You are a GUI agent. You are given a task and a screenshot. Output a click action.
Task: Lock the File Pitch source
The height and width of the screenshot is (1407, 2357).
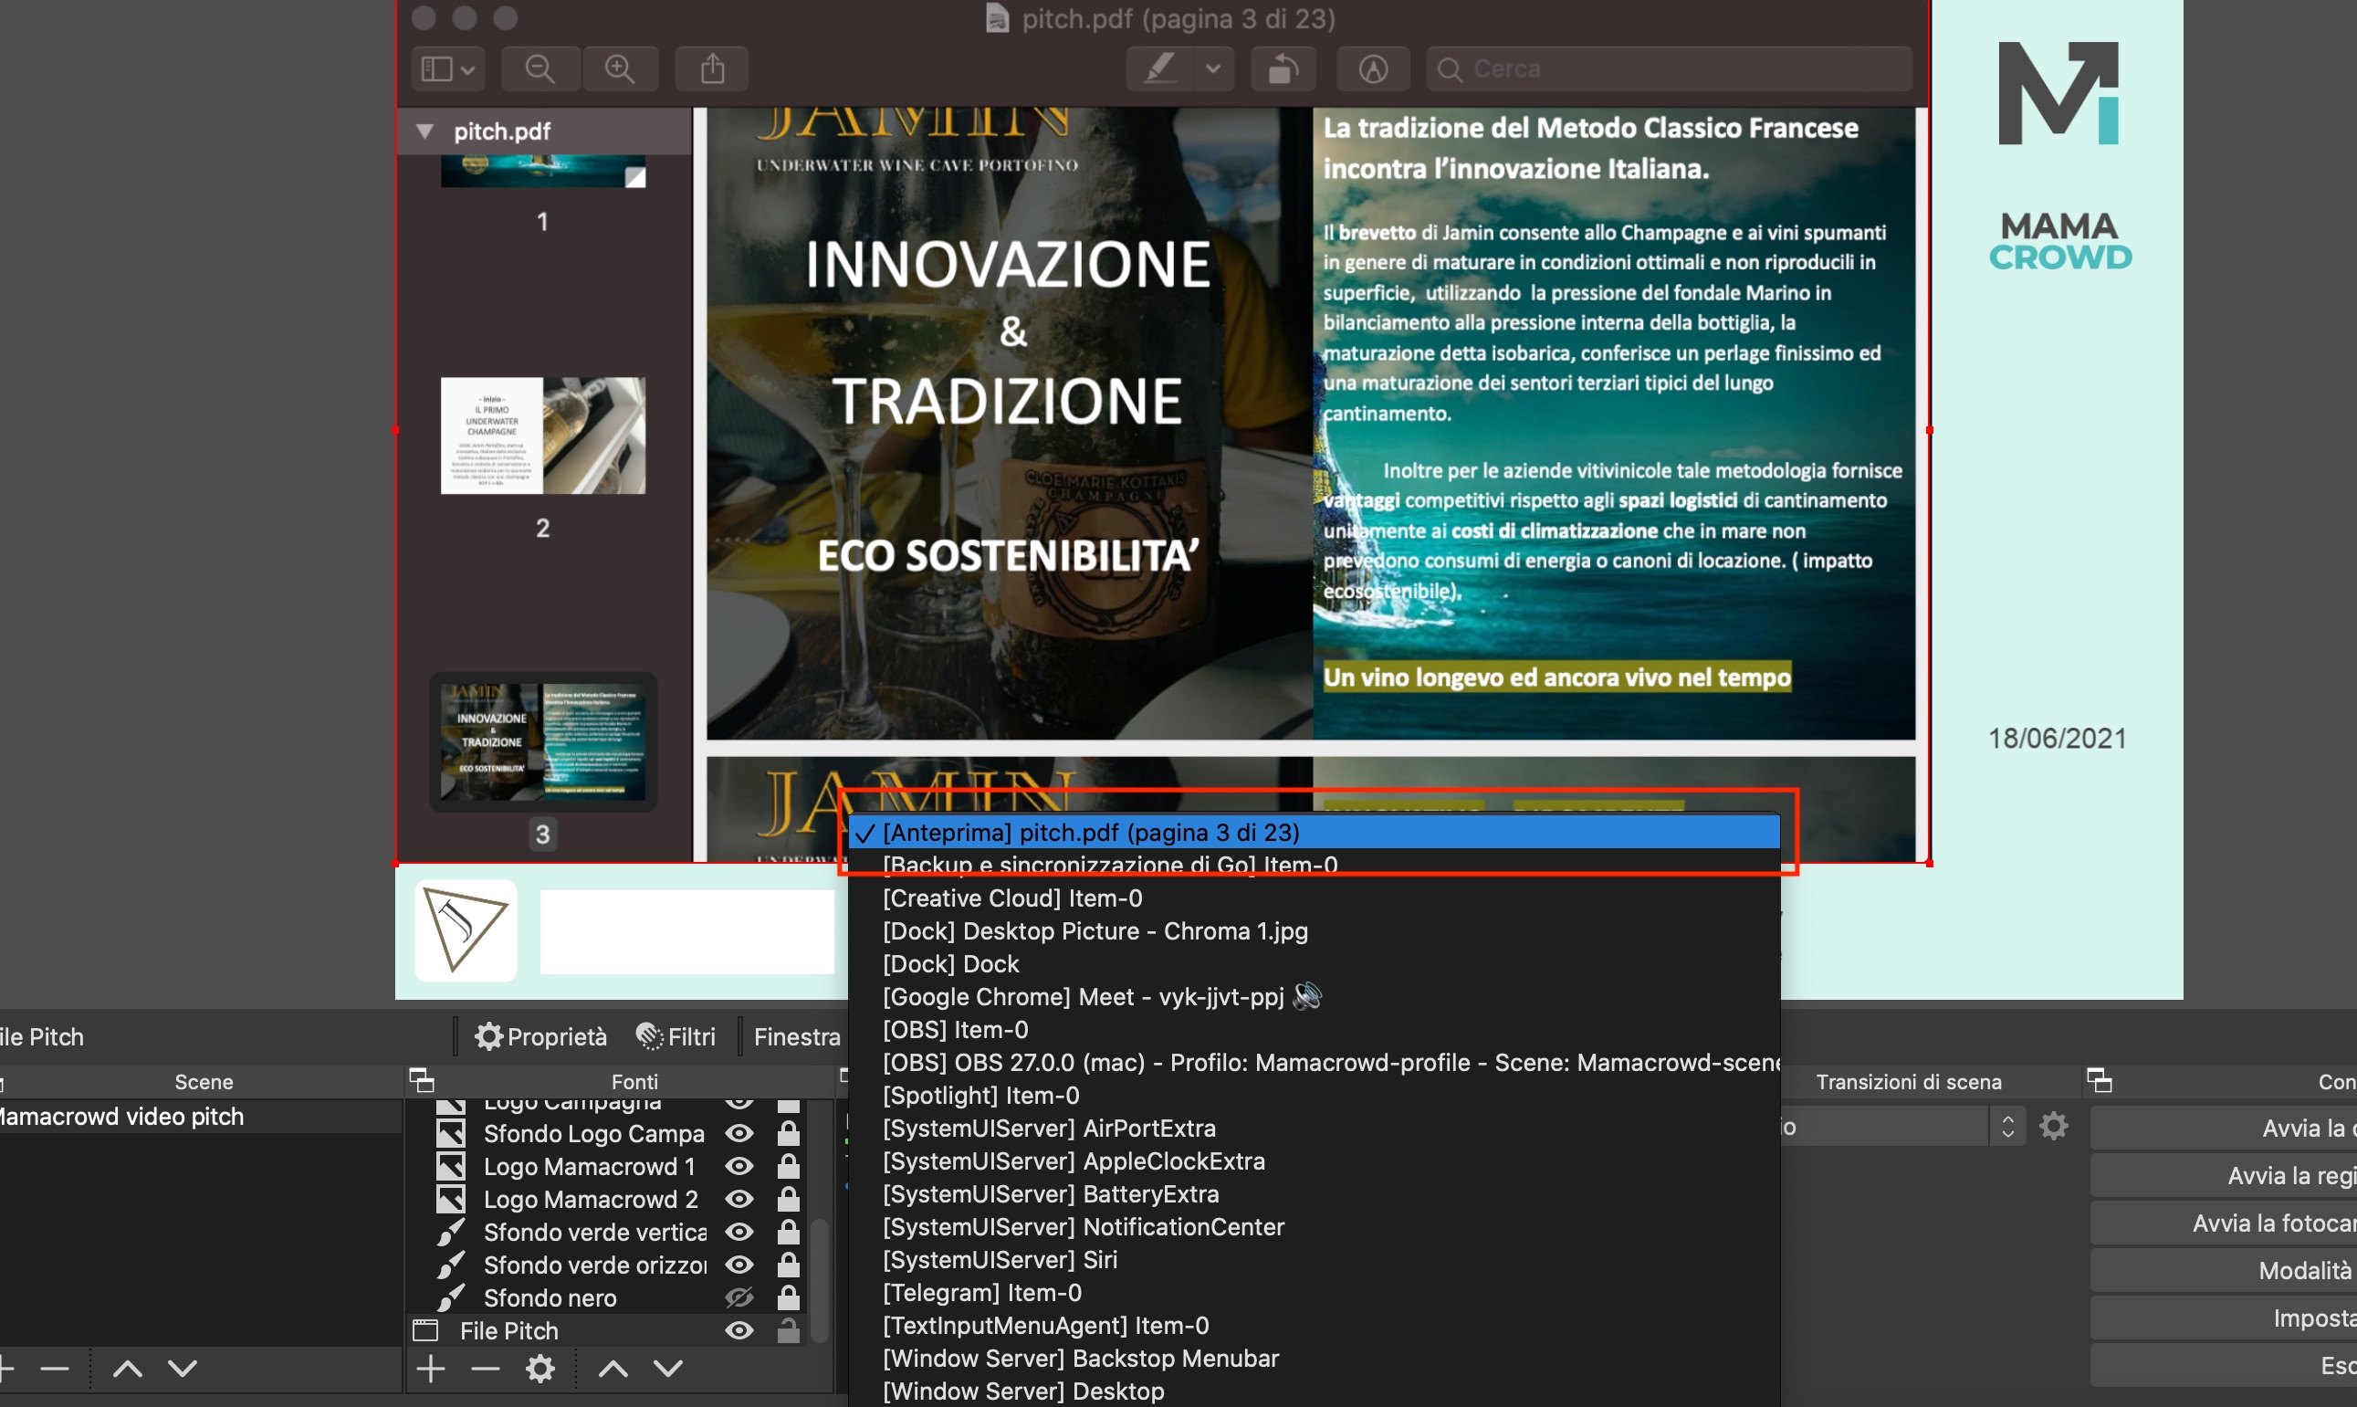click(x=788, y=1330)
